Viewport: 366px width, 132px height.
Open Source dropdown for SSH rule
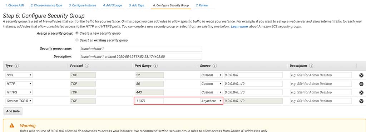pyautogui.click(x=211, y=75)
